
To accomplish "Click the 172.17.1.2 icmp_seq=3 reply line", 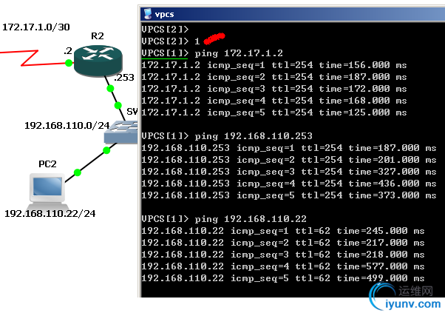I will point(274,89).
